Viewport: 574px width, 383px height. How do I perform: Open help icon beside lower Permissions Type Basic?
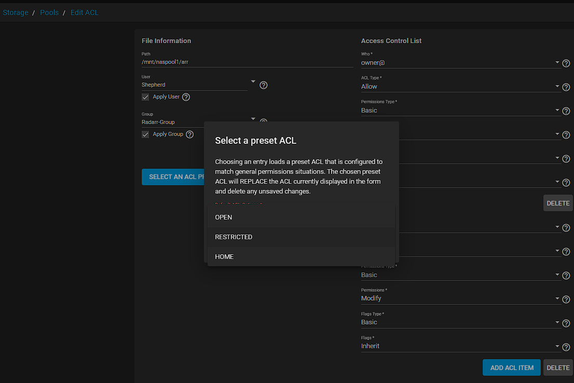pos(566,276)
